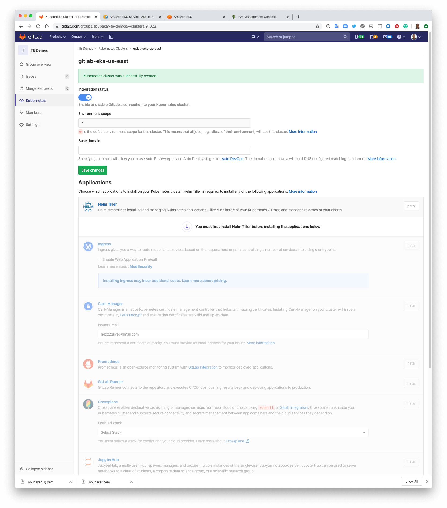Open Members in the sidebar

[45, 113]
